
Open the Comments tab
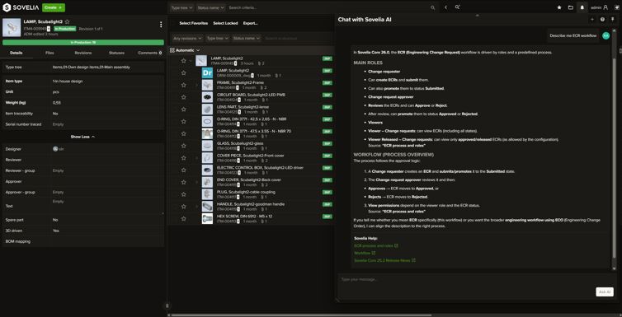point(149,53)
